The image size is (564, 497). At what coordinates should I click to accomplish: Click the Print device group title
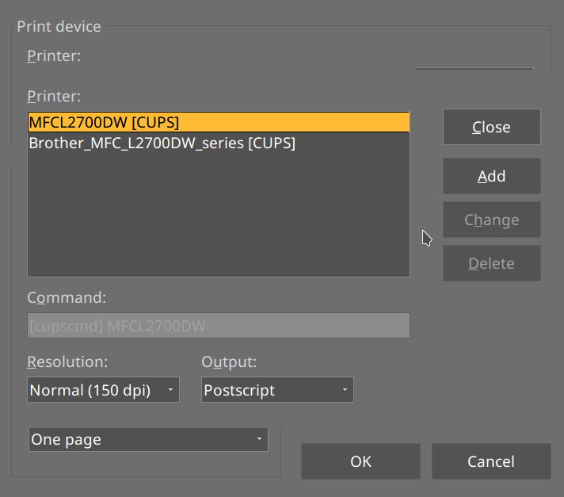[x=59, y=26]
